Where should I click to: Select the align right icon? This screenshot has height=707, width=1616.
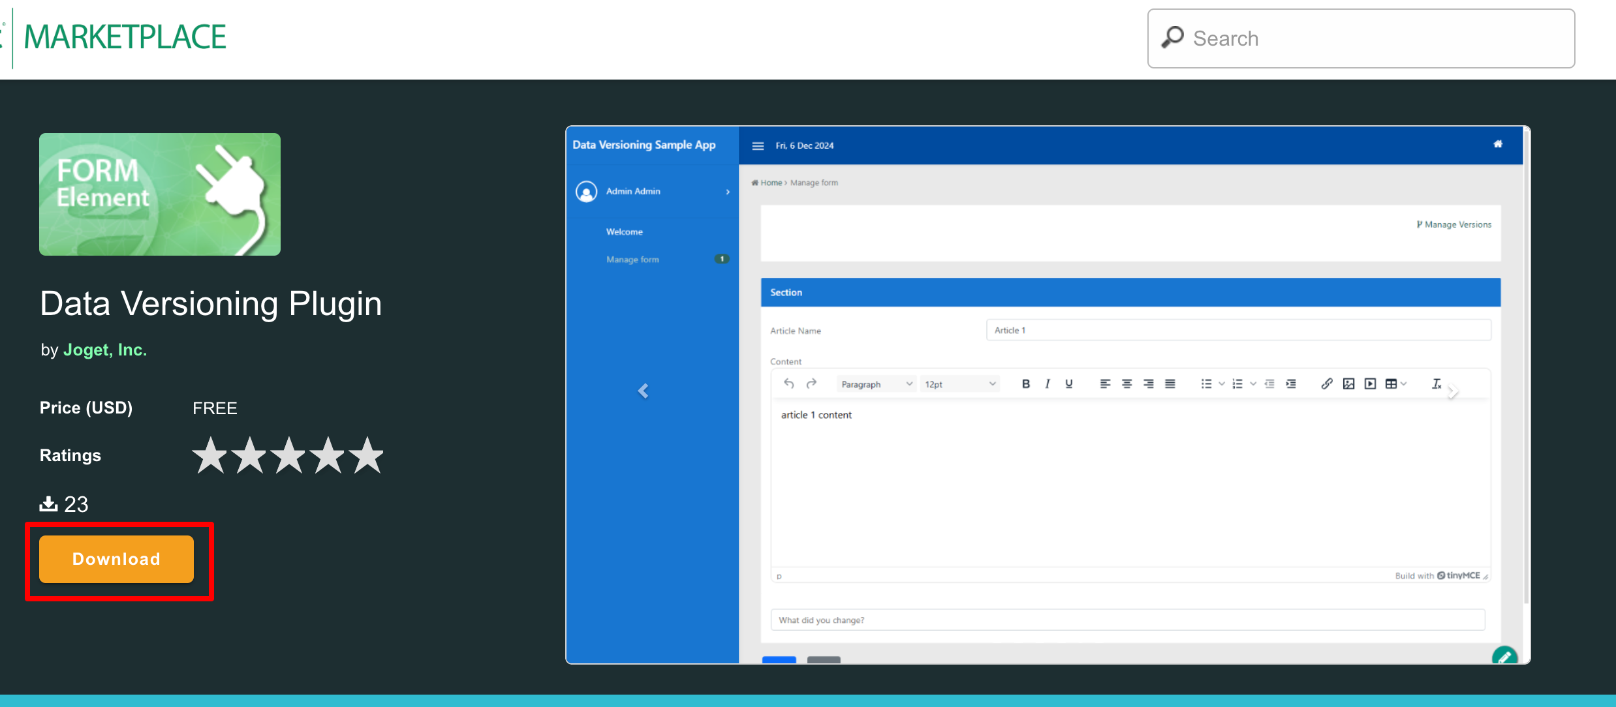1149,384
